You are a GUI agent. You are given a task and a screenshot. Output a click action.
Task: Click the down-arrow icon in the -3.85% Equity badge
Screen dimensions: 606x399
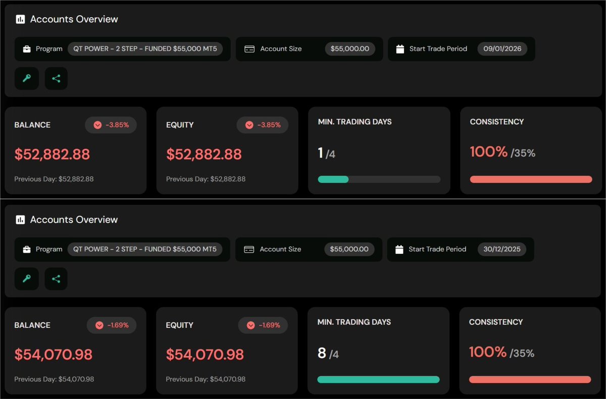pos(249,125)
